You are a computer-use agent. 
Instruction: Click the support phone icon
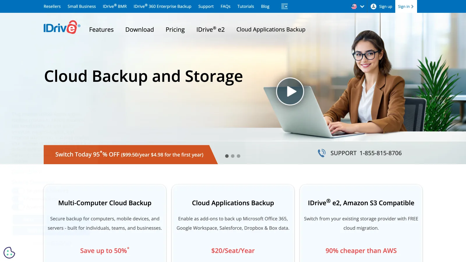[322, 153]
